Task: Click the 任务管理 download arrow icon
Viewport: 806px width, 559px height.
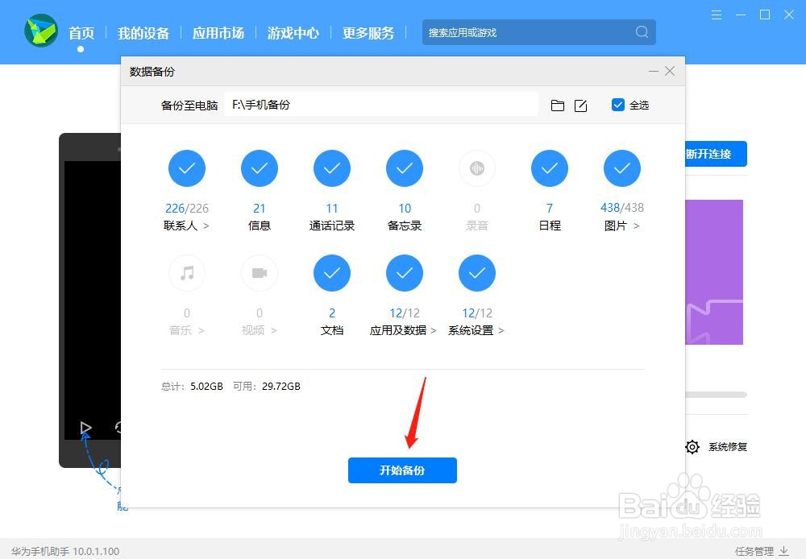Action: [784, 551]
